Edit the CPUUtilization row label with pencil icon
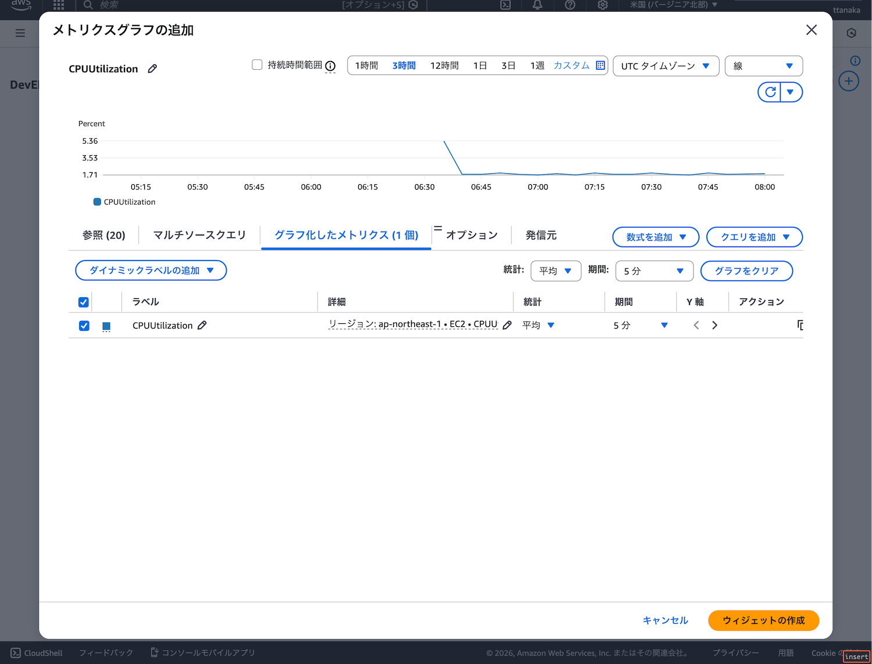 202,326
